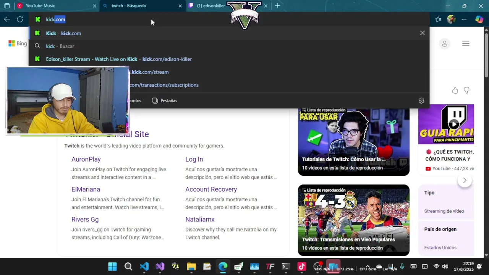Open the browser profile avatar
The height and width of the screenshot is (275, 489).
pos(451,19)
